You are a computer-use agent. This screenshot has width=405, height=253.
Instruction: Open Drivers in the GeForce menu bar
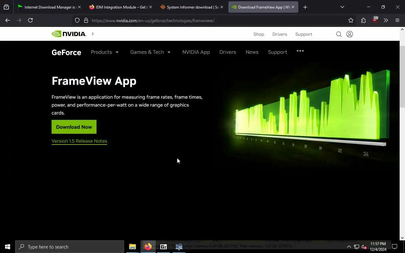227,52
